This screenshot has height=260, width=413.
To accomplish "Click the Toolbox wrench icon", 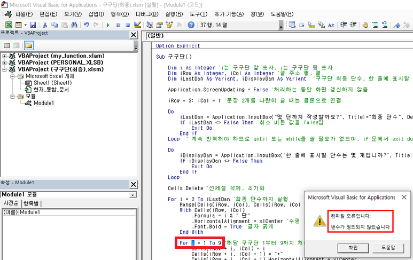I will click(x=179, y=25).
